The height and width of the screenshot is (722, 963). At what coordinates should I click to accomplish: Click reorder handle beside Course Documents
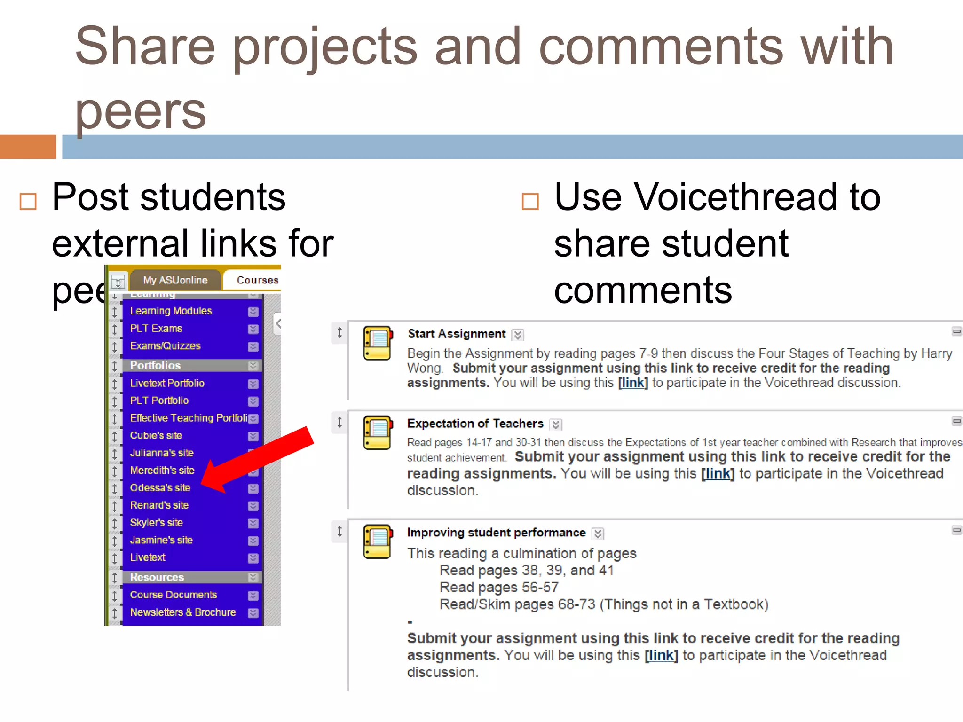115,596
